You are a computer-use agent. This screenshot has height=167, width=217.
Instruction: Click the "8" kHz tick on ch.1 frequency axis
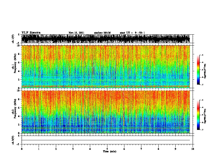[x=19, y=54]
